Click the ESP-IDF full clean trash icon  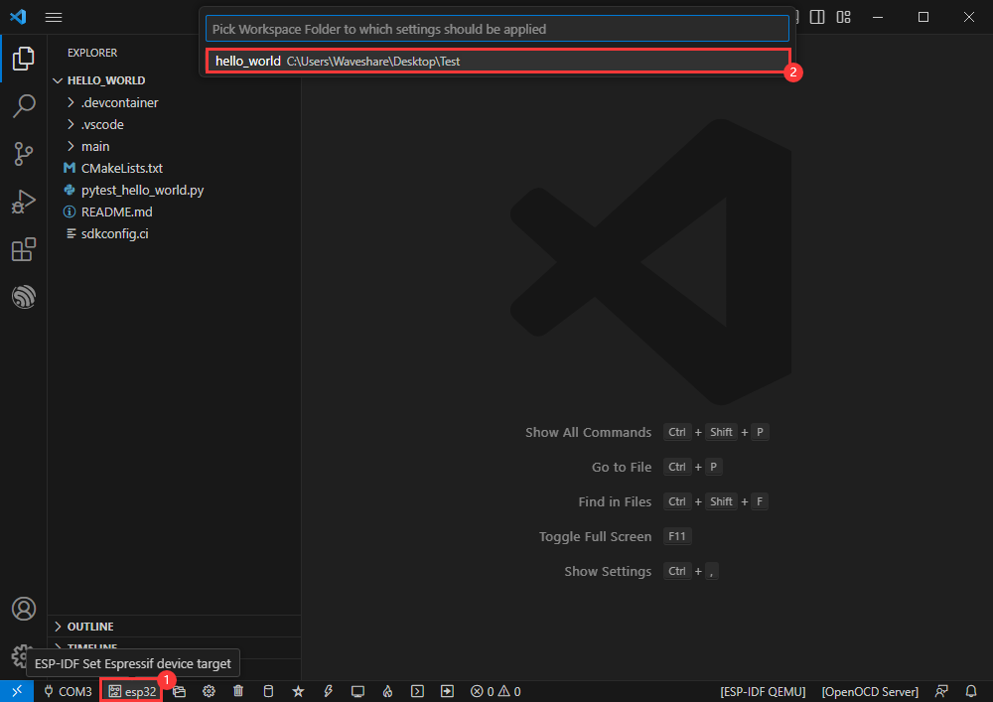[x=238, y=691]
